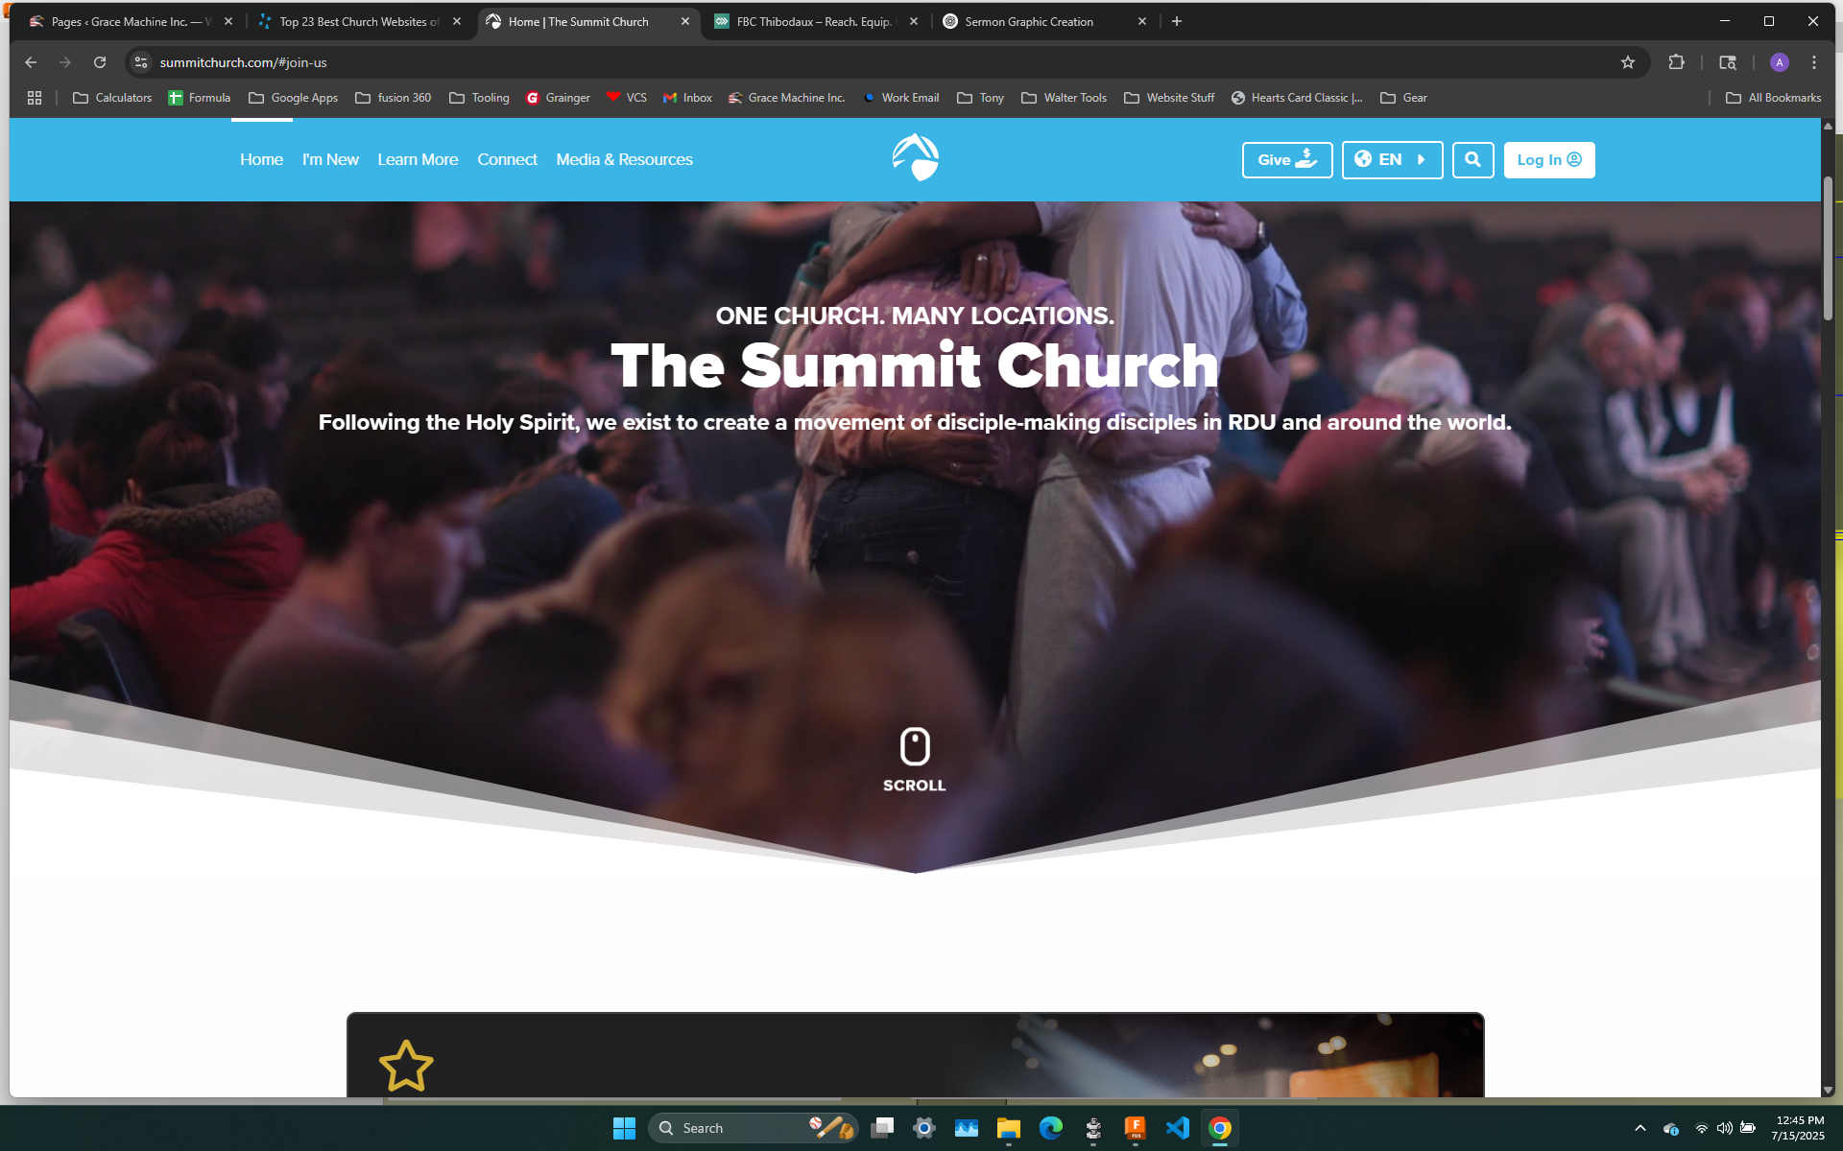This screenshot has height=1151, width=1843.
Task: Click the Summit Church mountain logo
Action: [x=915, y=158]
